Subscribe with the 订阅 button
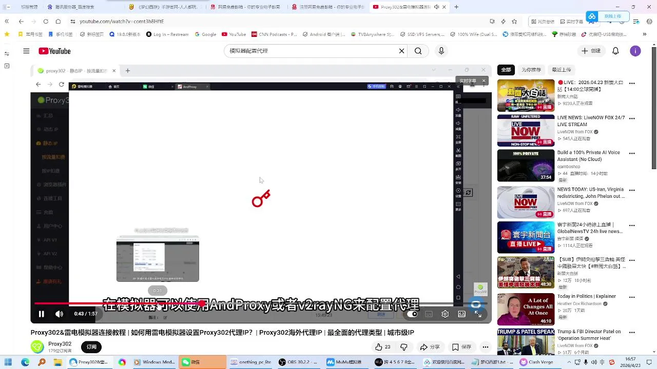The height and width of the screenshot is (369, 657). click(91, 347)
